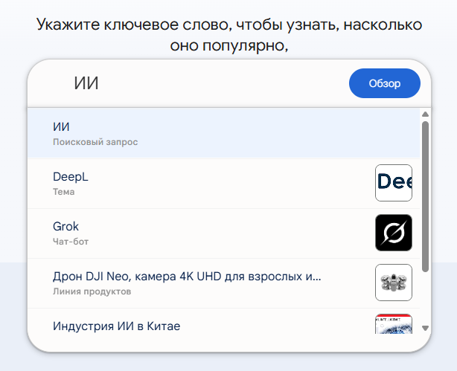Pick the Grok Чат-бот suggestion

(223, 233)
